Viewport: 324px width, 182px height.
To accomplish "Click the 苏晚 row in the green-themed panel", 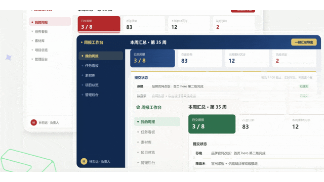I will [259, 153].
